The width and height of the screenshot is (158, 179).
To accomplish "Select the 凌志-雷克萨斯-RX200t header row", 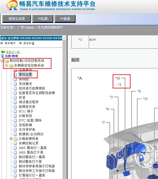I will (31, 38).
